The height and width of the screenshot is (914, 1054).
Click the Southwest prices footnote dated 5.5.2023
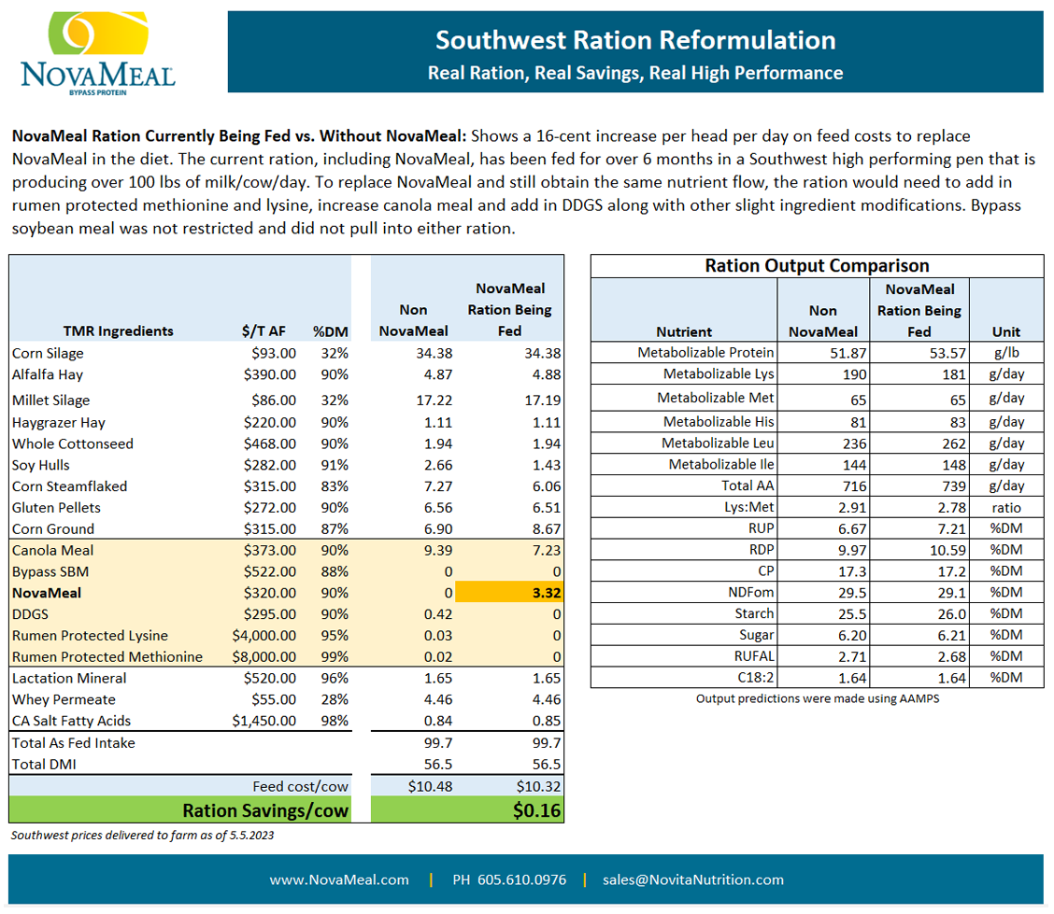143,836
